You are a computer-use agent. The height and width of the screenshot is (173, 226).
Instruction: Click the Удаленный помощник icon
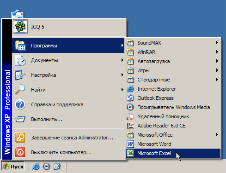click(130, 116)
